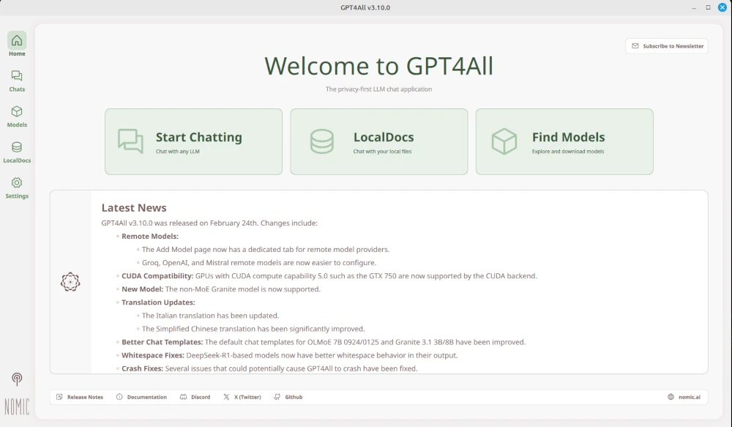The image size is (732, 427).
Task: Click the Release Notes document icon
Action: point(59,397)
